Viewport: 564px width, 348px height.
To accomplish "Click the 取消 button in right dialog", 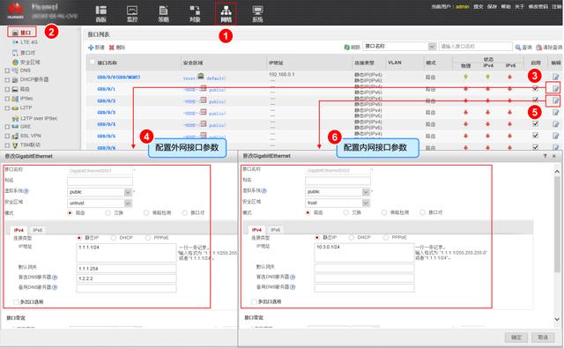I will 543,337.
